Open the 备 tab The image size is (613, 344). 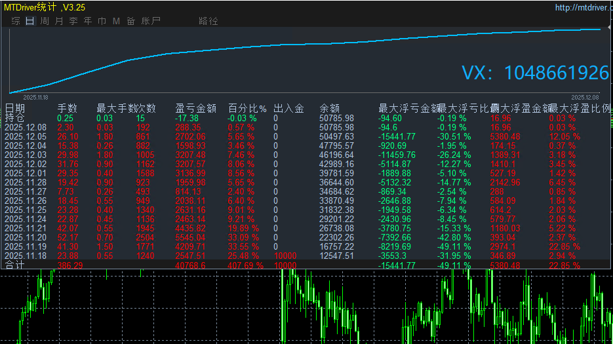[x=130, y=21]
